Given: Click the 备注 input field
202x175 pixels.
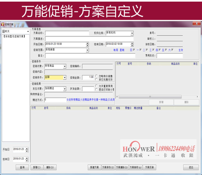Looking at the screenshot, I should point(90,56).
